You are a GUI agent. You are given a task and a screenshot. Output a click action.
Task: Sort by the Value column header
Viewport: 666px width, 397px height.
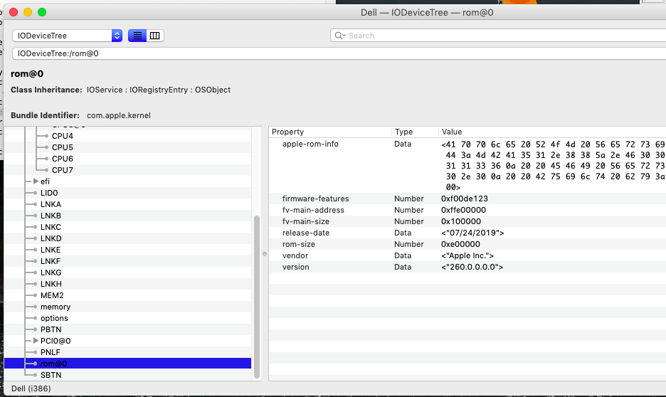click(552, 132)
